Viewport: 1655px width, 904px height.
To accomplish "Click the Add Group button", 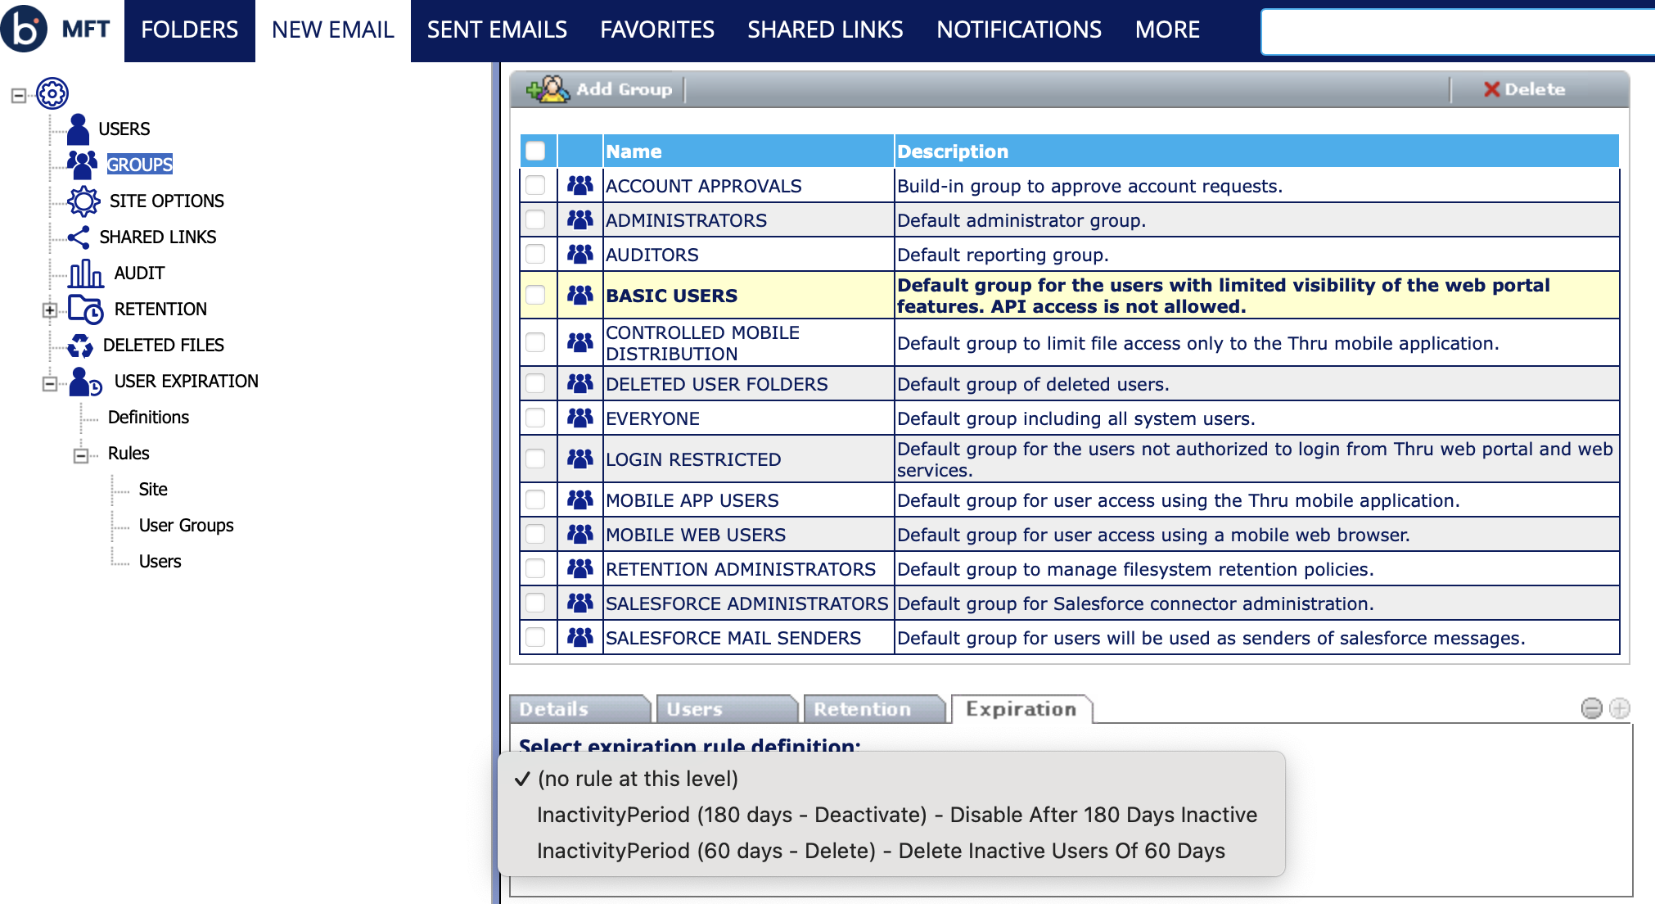I will (601, 89).
